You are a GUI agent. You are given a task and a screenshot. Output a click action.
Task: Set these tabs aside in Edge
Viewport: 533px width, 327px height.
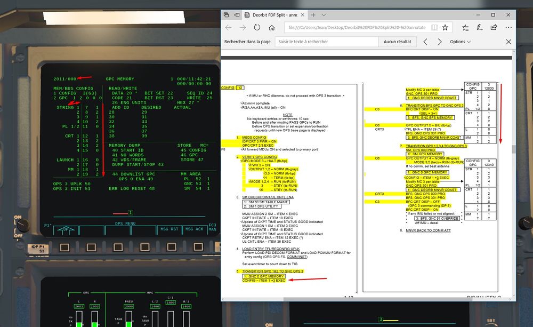pos(237,15)
